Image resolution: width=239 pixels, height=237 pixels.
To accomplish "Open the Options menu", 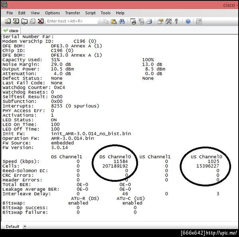I will pyautogui.click(x=53, y=13).
